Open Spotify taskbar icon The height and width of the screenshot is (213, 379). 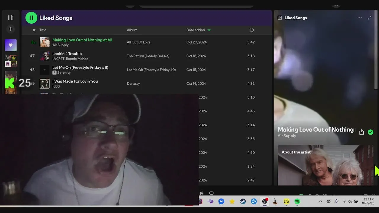(297, 201)
